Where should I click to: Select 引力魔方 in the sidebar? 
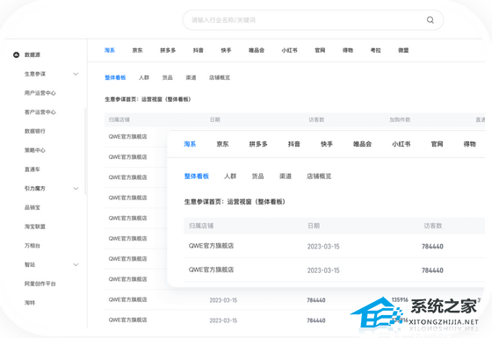pyautogui.click(x=35, y=189)
